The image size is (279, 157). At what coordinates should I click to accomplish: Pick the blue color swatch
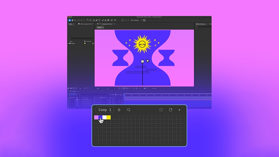coord(100,117)
